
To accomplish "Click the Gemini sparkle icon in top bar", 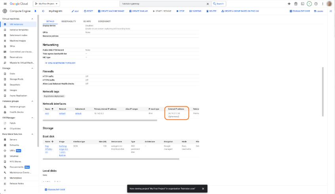I will click(x=289, y=4).
